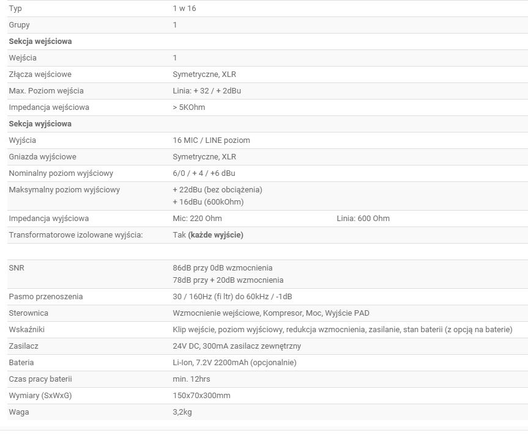Screen dimensions: 528x436
Task: Select the "Max. Poziom wejścia" label
Action: [46, 91]
